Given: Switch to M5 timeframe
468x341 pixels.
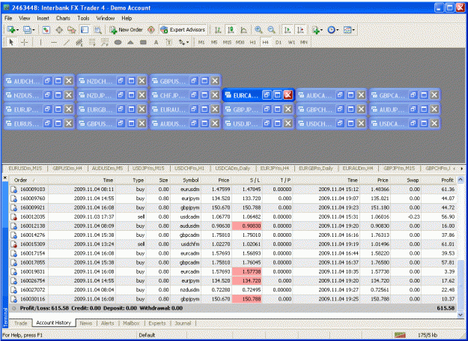Looking at the screenshot, I should click(x=214, y=43).
